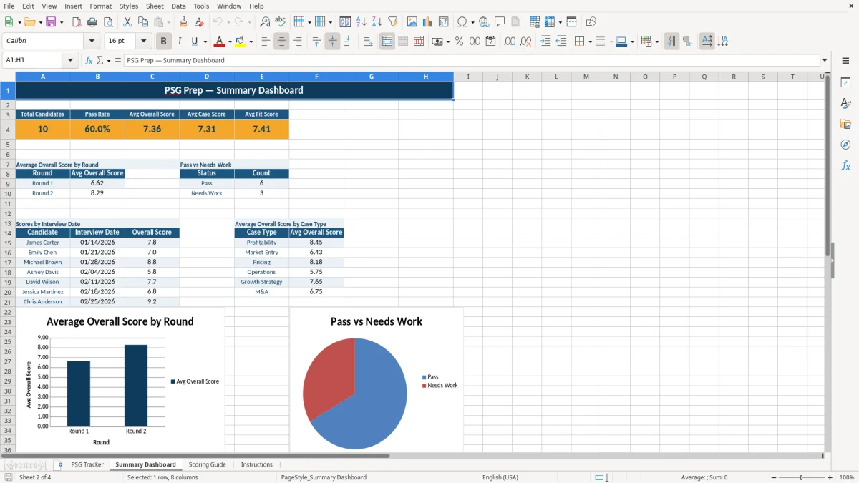
Task: Open the File menu
Action: coord(9,6)
